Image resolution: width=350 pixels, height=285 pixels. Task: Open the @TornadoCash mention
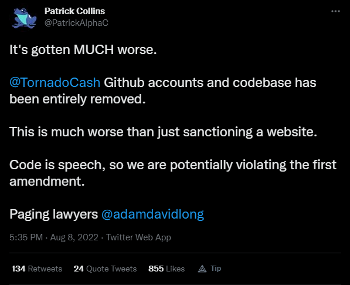pos(55,82)
